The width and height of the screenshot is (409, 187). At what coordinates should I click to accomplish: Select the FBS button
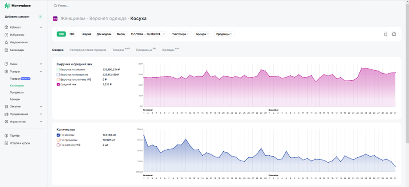coord(72,34)
